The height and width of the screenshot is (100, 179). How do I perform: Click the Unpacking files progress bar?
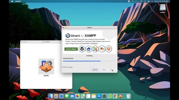(x=89, y=61)
